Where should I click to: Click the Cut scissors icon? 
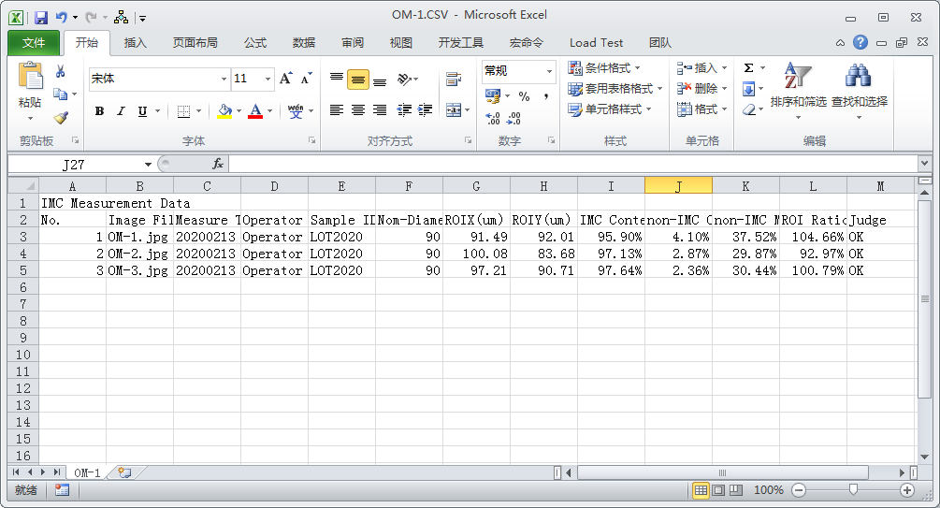[x=61, y=71]
